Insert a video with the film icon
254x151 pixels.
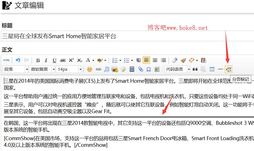pos(132,69)
